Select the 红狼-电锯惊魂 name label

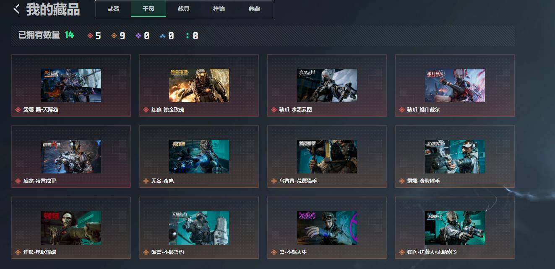point(39,252)
